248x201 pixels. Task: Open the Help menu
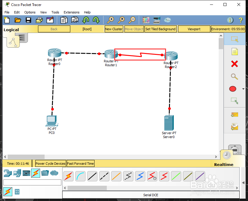coord(87,12)
